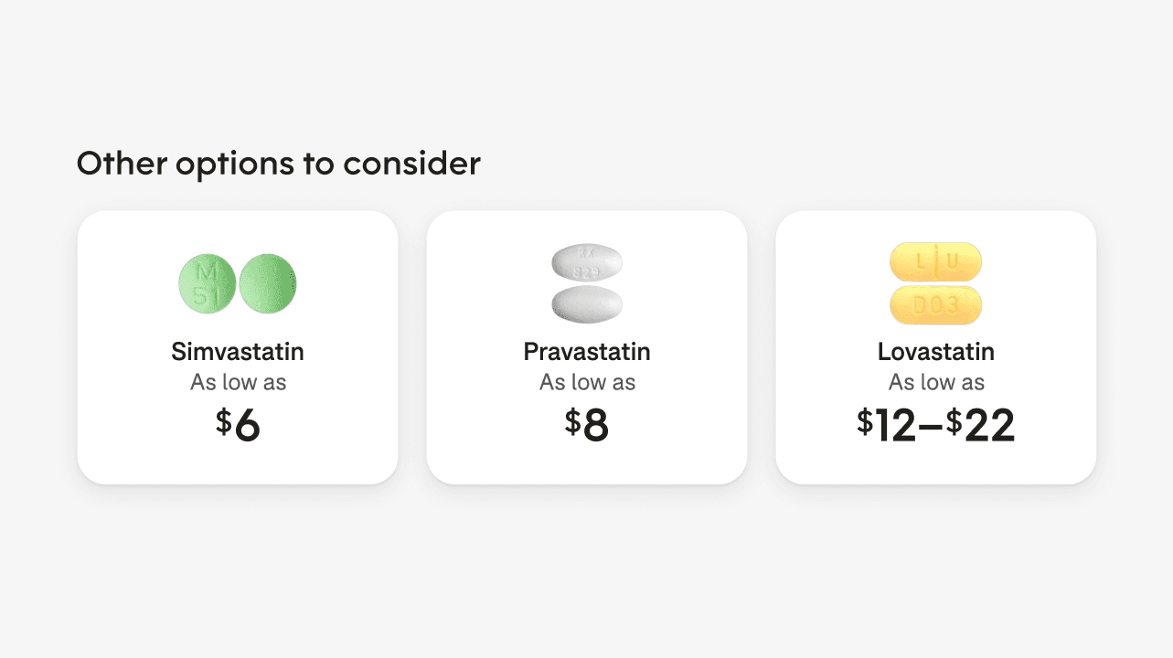Click "As low as" under Pravastatin

click(x=587, y=382)
